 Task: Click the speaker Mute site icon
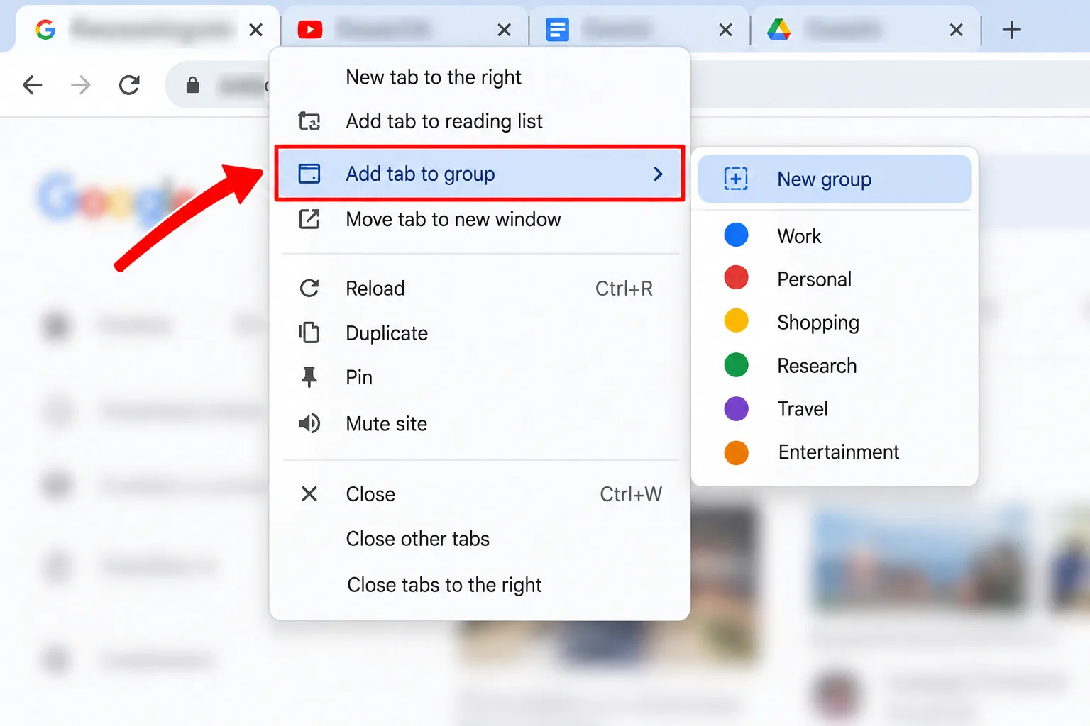pyautogui.click(x=309, y=424)
